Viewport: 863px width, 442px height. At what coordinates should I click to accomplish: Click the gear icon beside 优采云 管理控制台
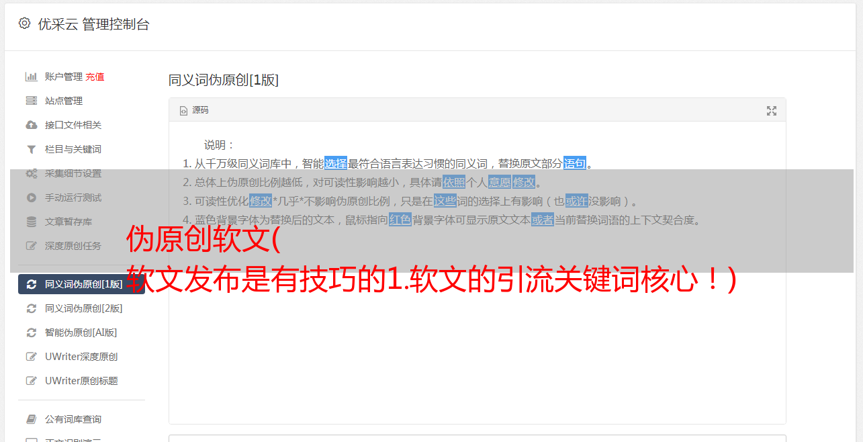24,24
